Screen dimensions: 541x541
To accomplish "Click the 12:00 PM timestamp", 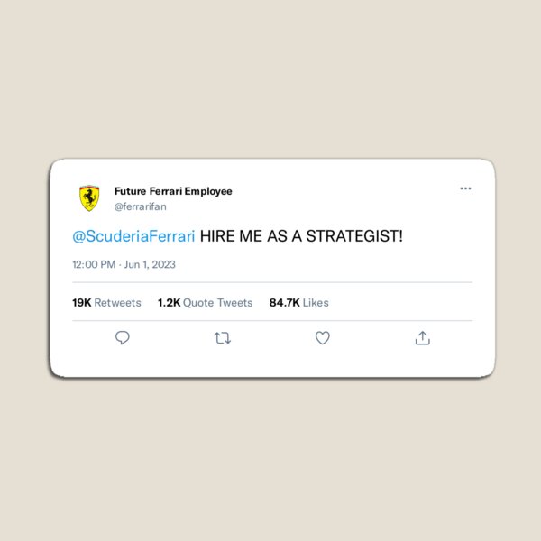I will tap(94, 265).
